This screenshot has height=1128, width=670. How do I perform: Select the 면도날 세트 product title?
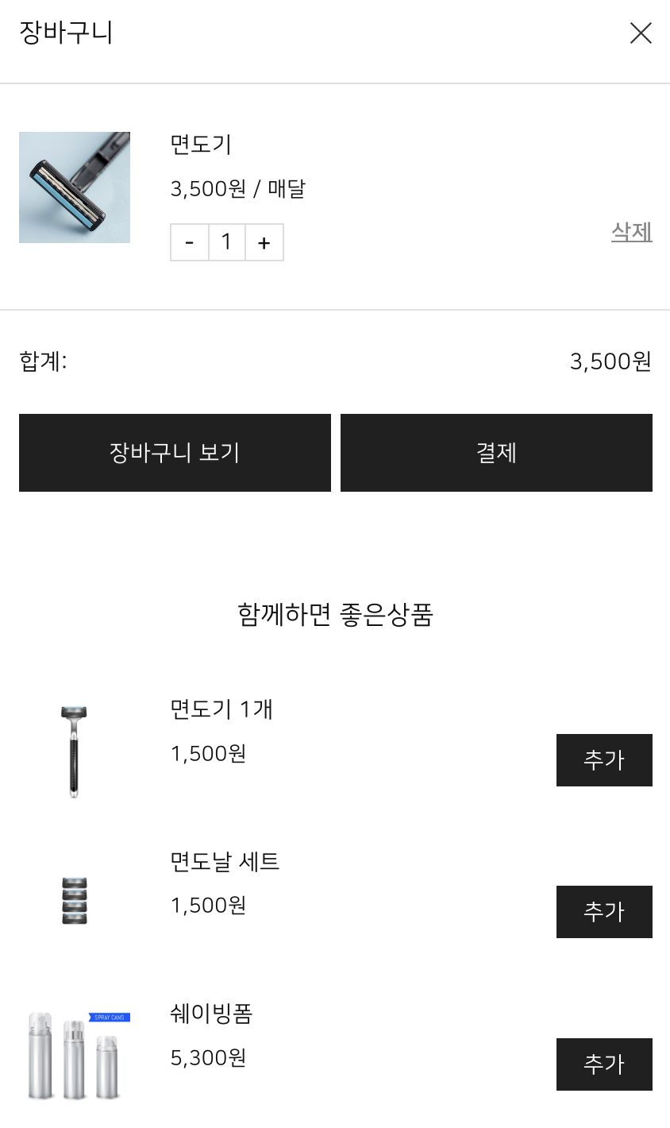pos(225,861)
